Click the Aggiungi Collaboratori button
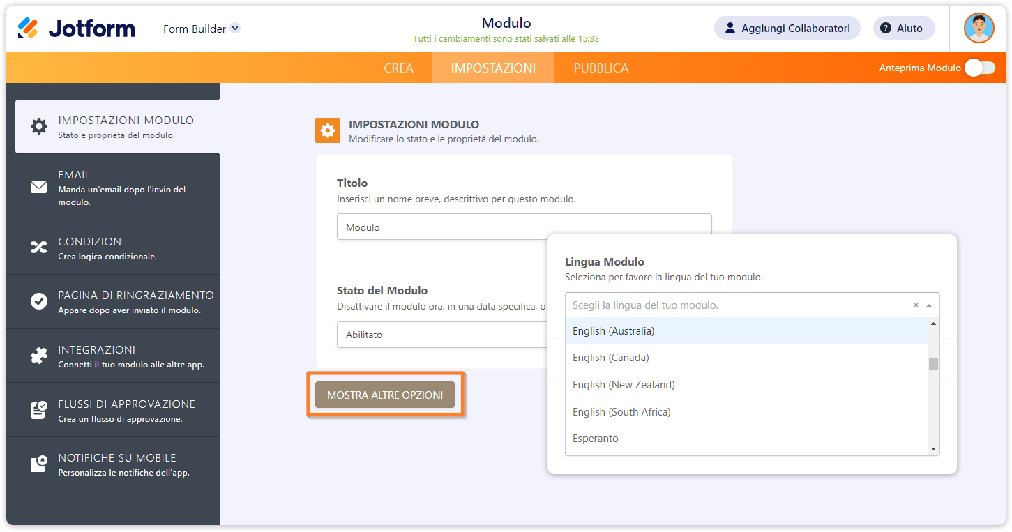 tap(787, 29)
